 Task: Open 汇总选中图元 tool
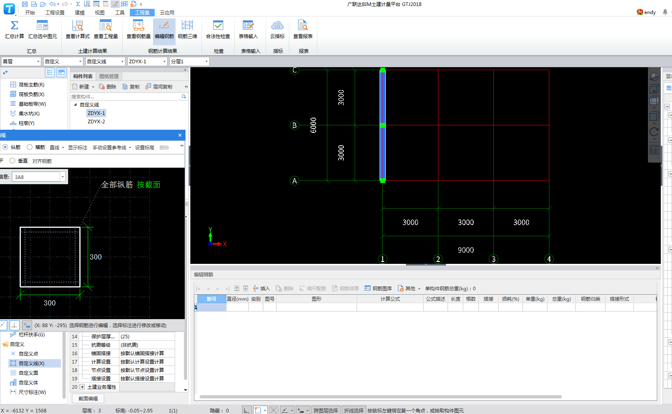pyautogui.click(x=42, y=29)
